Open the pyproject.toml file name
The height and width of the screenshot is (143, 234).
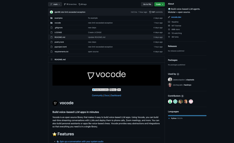point(61,47)
